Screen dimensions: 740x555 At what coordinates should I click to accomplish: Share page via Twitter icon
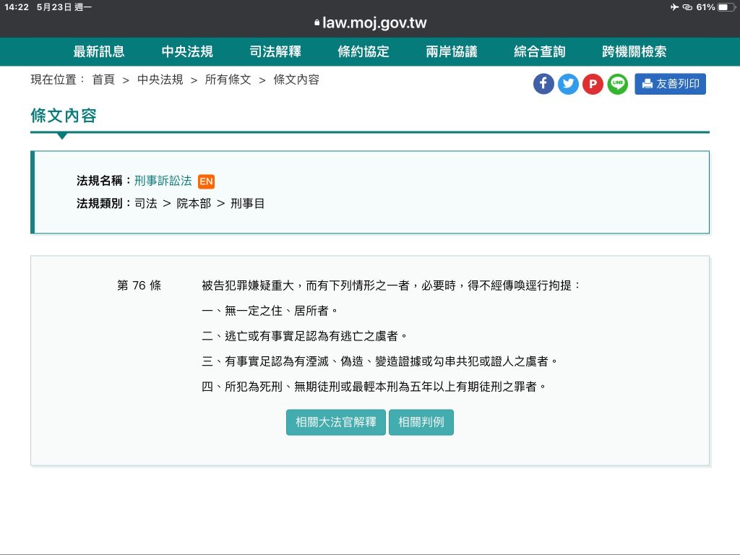[x=568, y=84]
